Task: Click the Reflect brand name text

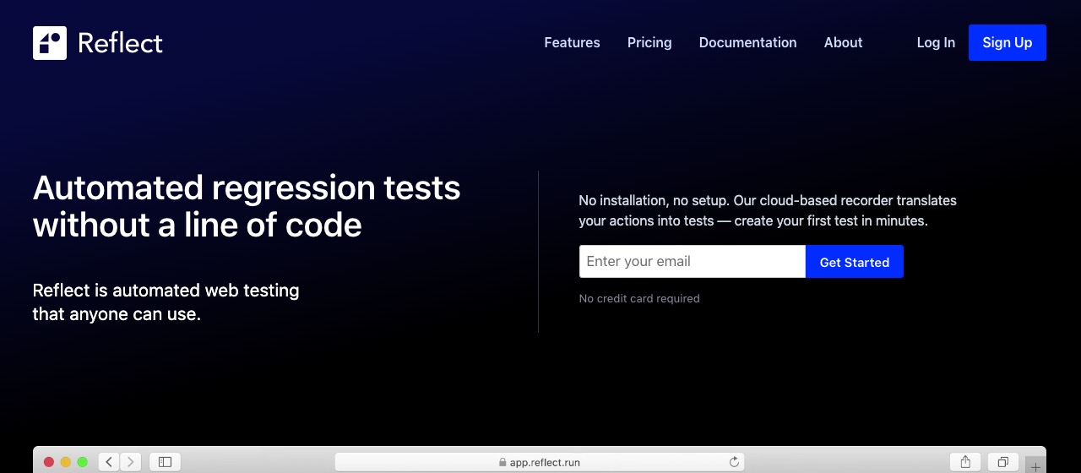Action: [x=120, y=43]
